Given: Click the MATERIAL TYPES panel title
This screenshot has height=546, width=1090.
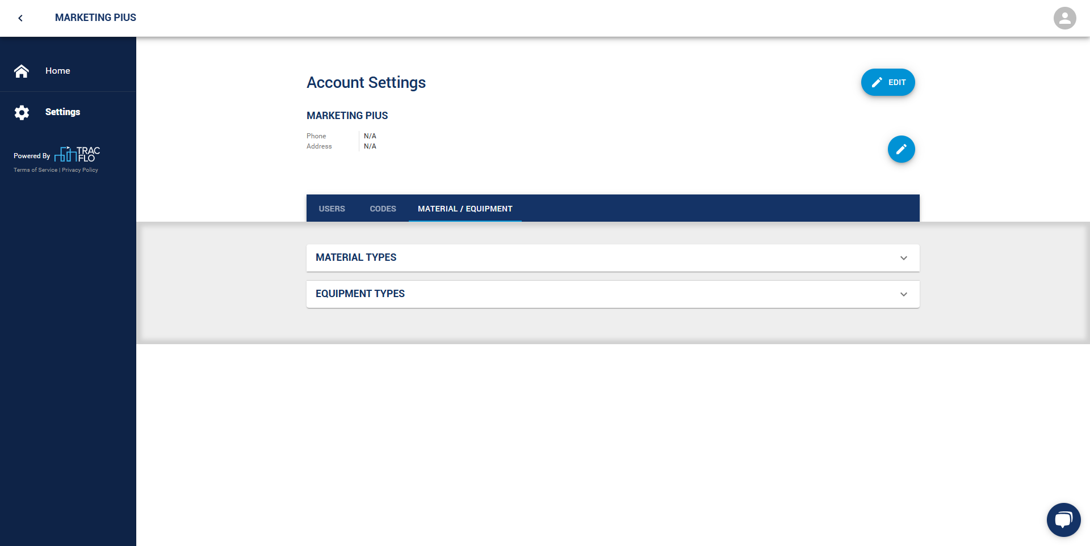Looking at the screenshot, I should point(356,257).
